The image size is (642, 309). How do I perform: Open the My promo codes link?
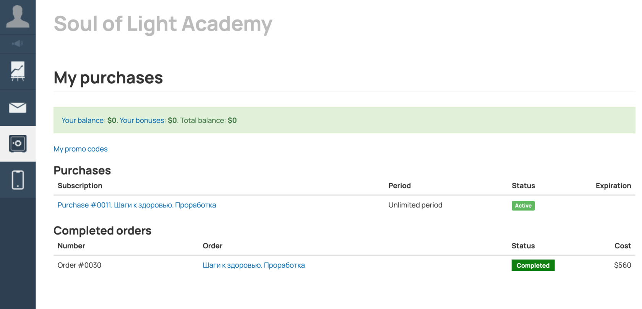click(80, 149)
